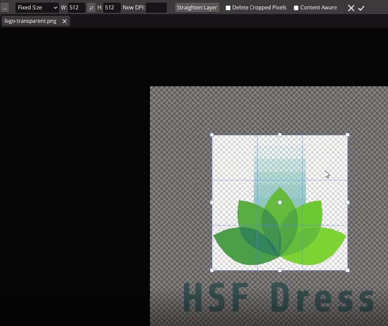The width and height of the screenshot is (388, 326).
Task: Click the Straighten Layer button
Action: click(x=197, y=8)
